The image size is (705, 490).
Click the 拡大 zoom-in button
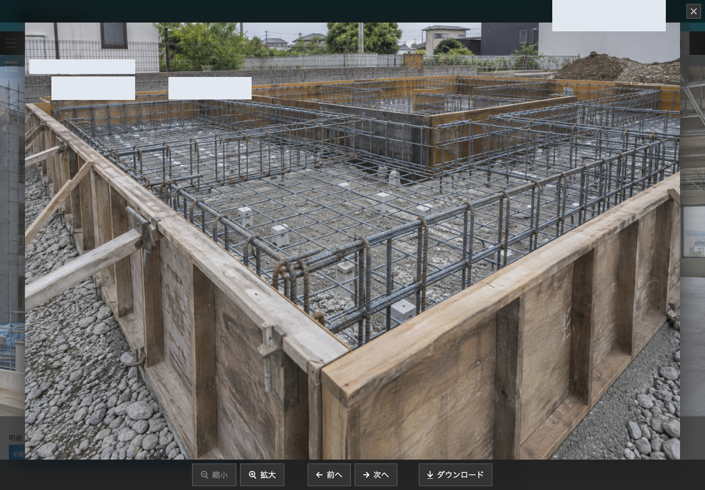(x=262, y=475)
